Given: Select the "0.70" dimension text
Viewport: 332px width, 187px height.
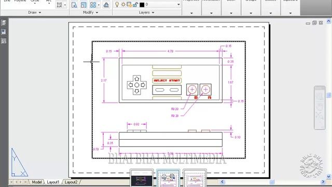Looking at the screenshot, I should 96,149.
